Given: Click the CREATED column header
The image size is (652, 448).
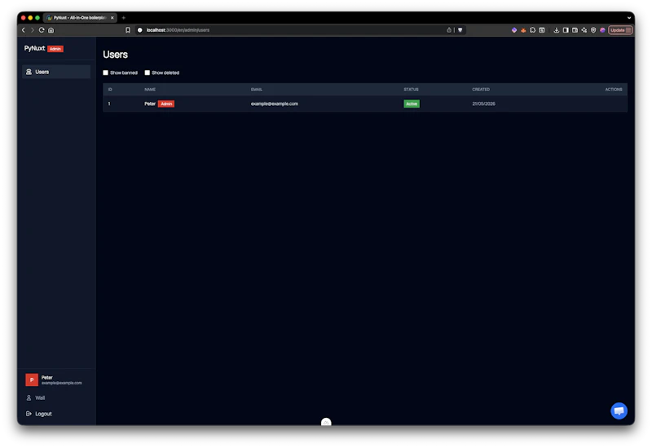Looking at the screenshot, I should [481, 90].
